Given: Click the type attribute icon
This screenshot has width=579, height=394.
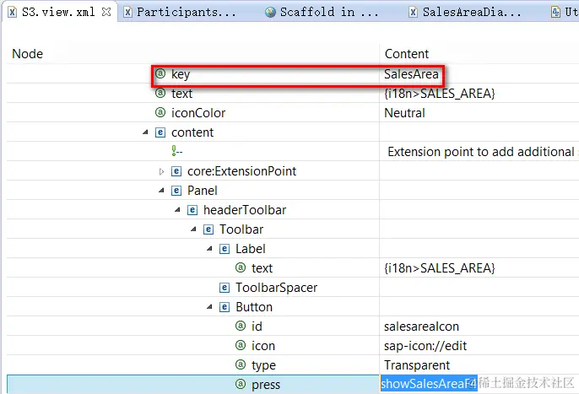Looking at the screenshot, I should click(x=241, y=364).
